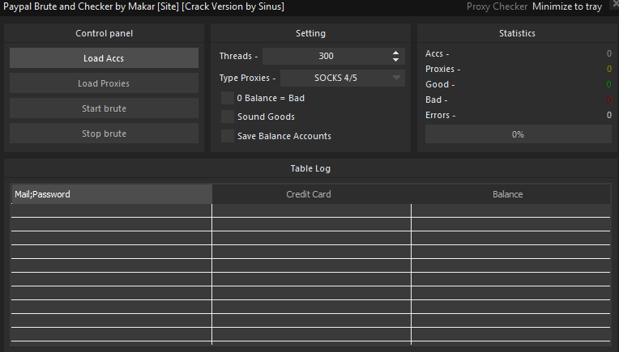Click the Table Log panel title
The image size is (619, 352).
(x=310, y=168)
